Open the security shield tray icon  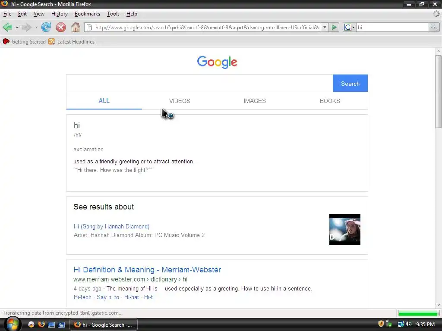click(x=381, y=324)
